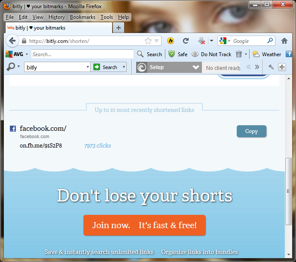The height and width of the screenshot is (262, 296).
Task: Click 'Save & instantly search unlimited links' text
Action: (x=99, y=252)
